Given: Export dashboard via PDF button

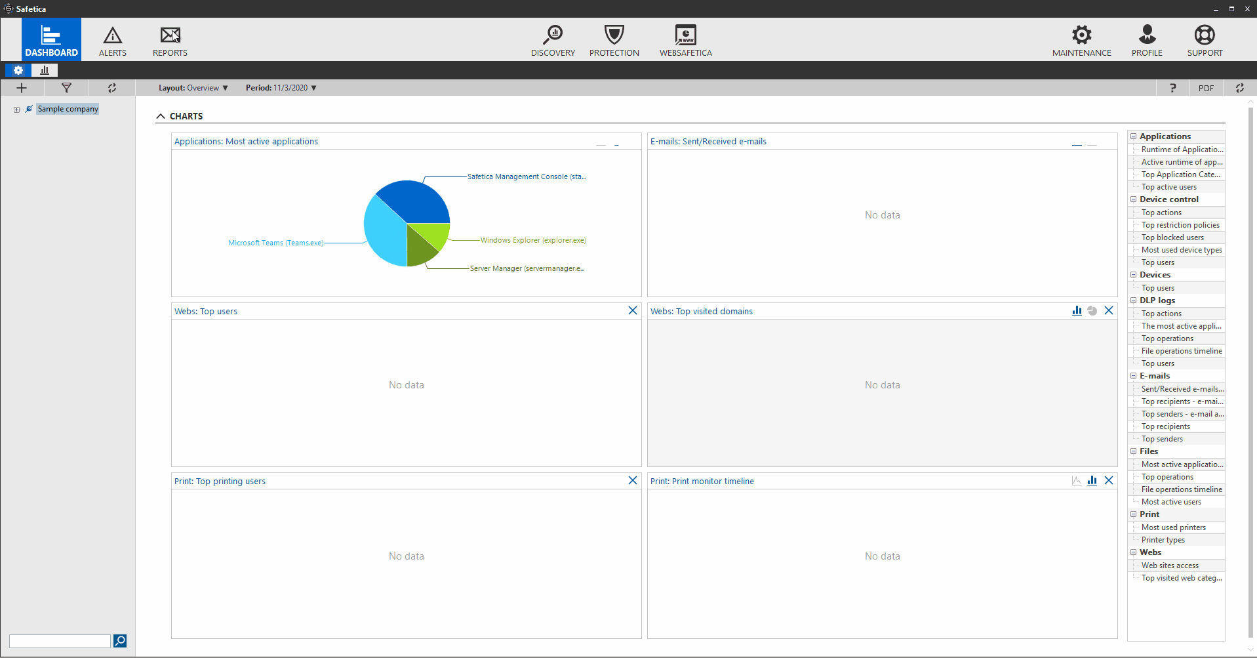Looking at the screenshot, I should pos(1206,88).
